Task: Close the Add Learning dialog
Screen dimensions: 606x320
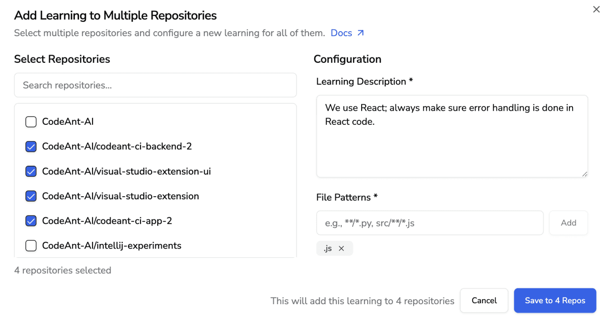Action: 596,9
